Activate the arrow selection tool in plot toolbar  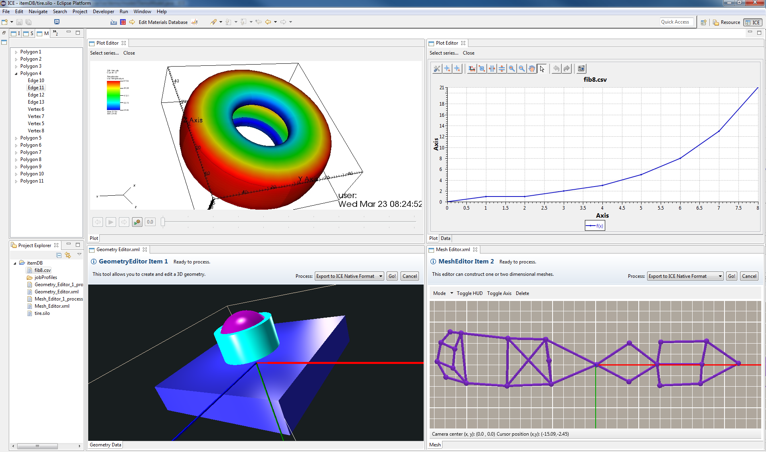coord(542,69)
